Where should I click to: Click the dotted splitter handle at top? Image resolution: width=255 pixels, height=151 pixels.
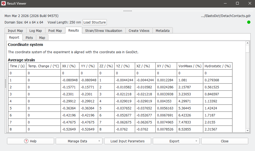(127, 11)
